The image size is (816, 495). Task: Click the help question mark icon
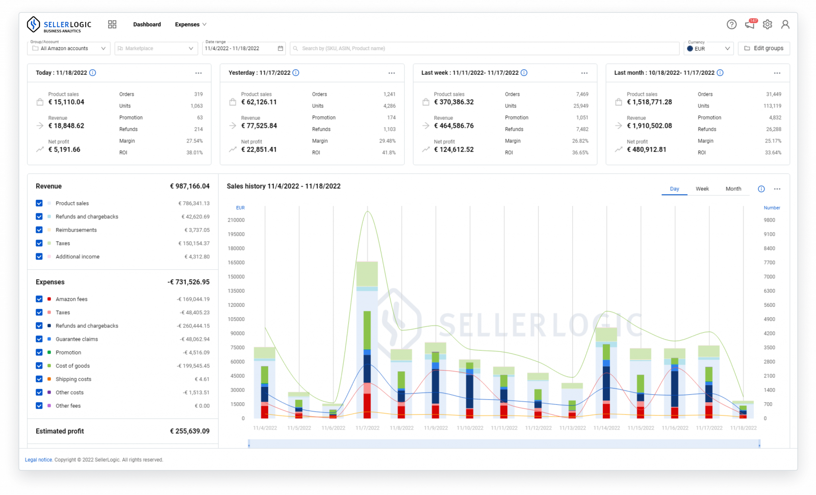click(732, 24)
